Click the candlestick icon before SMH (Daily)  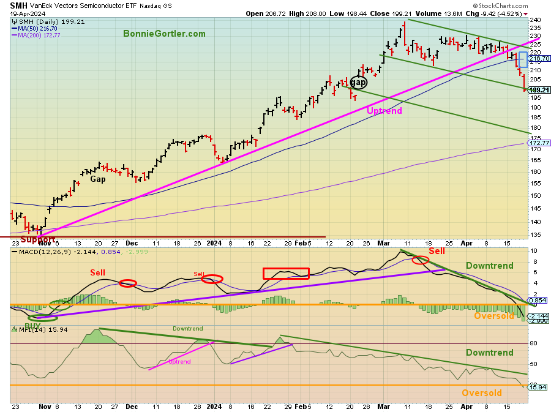coord(15,22)
